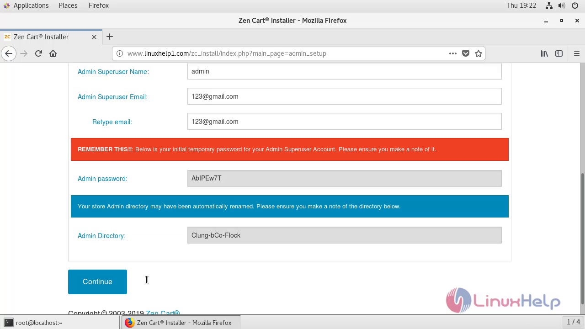Click the Admin password field
The height and width of the screenshot is (329, 585).
pos(344,178)
